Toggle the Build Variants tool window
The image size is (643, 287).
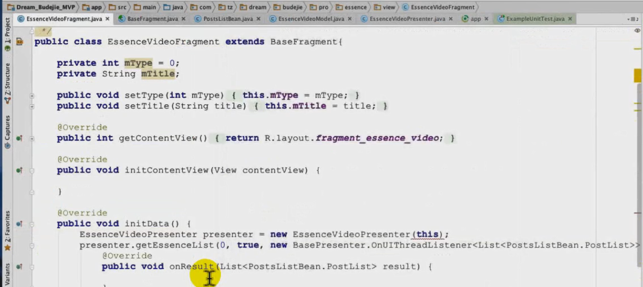(7, 274)
